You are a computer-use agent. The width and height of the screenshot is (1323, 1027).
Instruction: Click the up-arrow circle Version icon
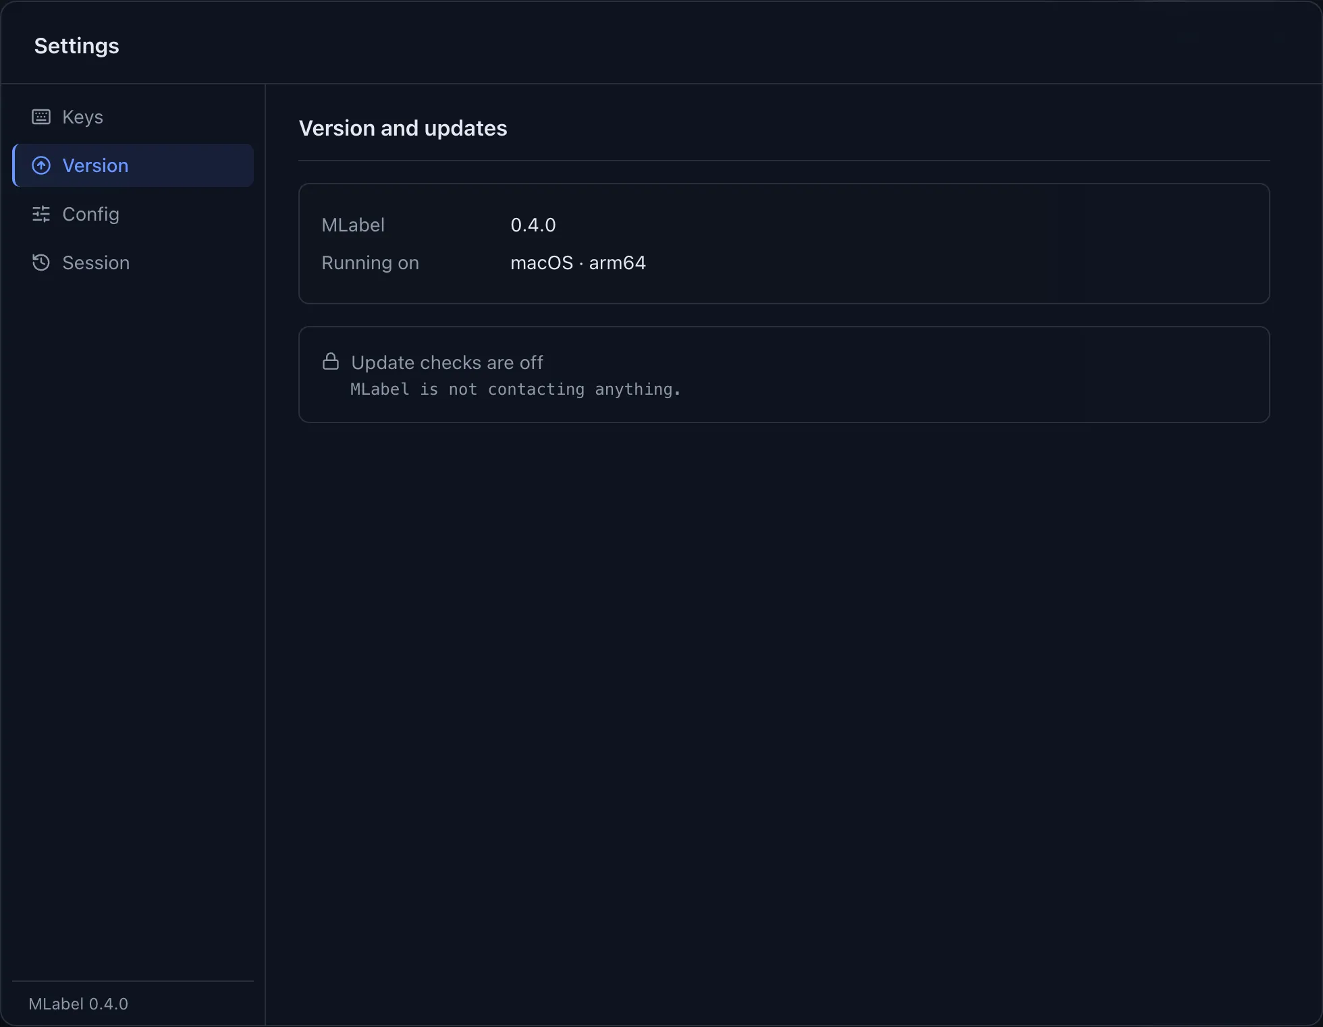coord(41,165)
